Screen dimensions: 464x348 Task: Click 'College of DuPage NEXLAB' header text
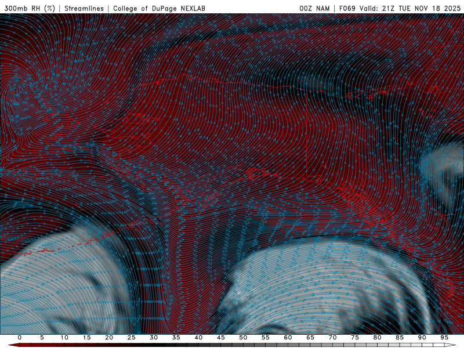(x=159, y=8)
